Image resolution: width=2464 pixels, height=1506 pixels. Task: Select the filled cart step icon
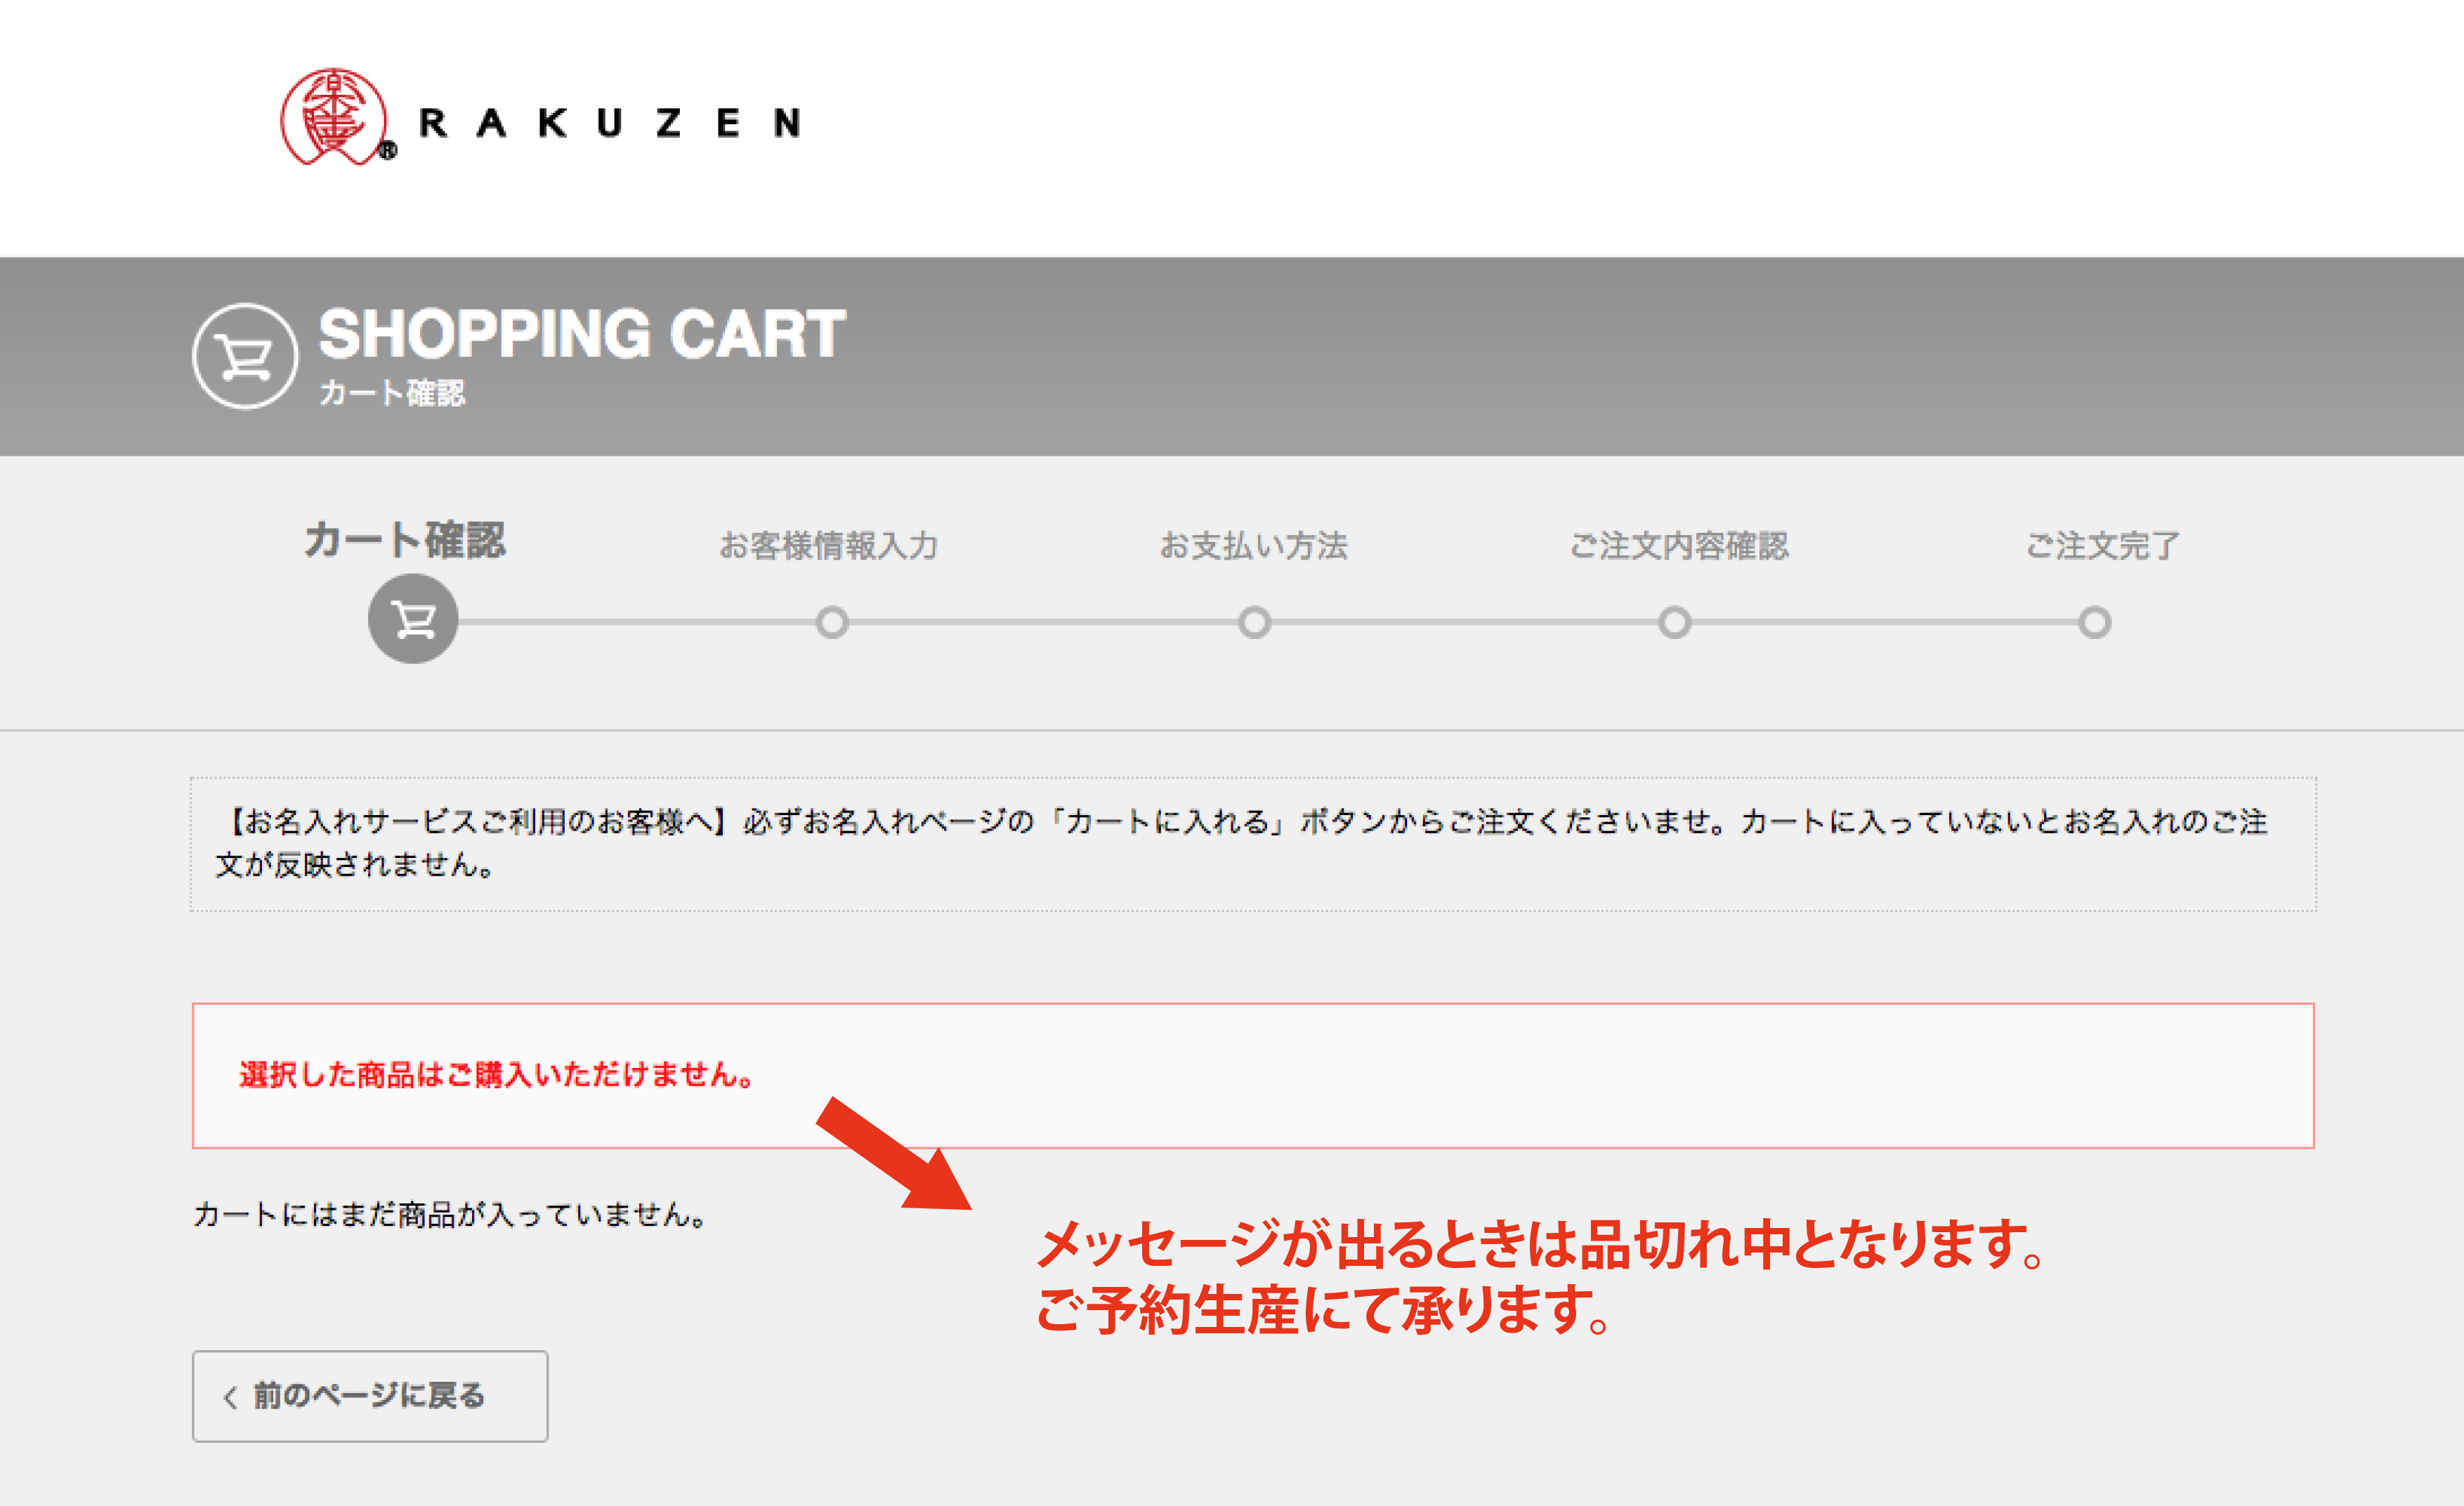413,619
